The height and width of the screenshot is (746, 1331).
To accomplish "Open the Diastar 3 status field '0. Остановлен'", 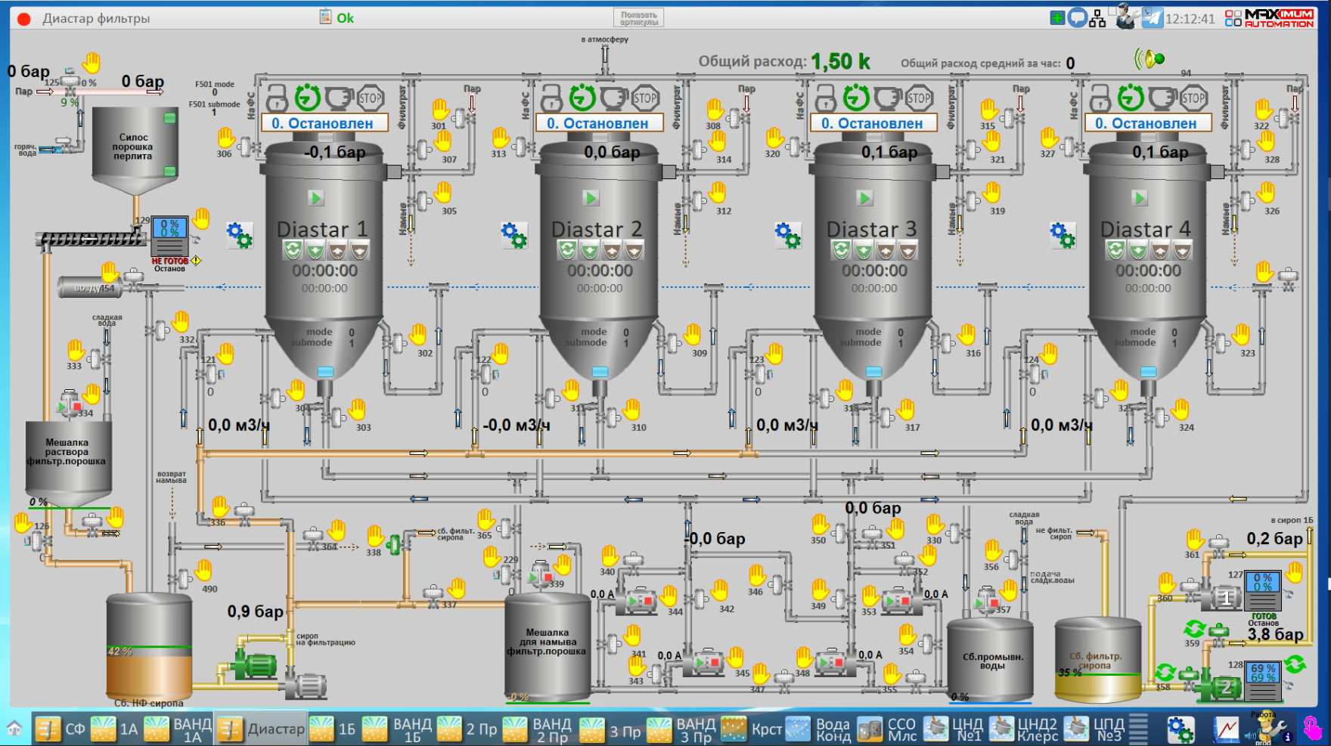I will 873,123.
